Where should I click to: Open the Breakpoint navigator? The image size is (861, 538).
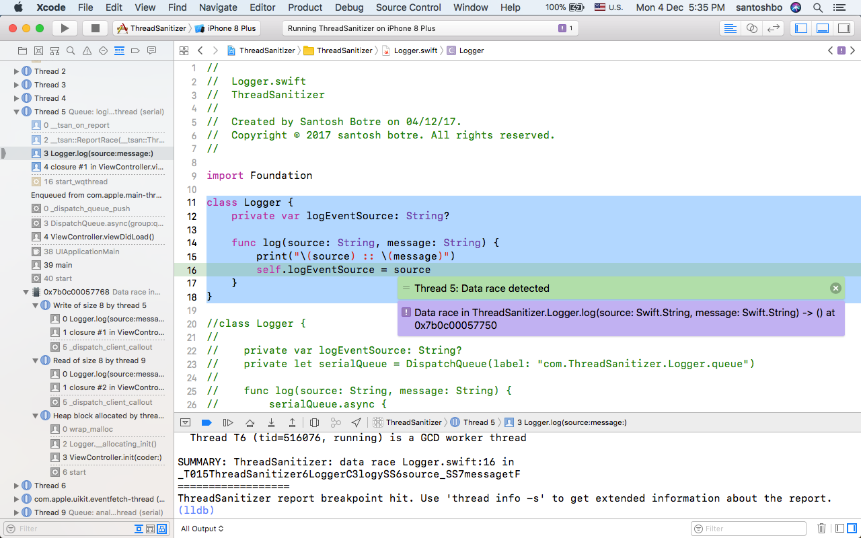pyautogui.click(x=135, y=50)
